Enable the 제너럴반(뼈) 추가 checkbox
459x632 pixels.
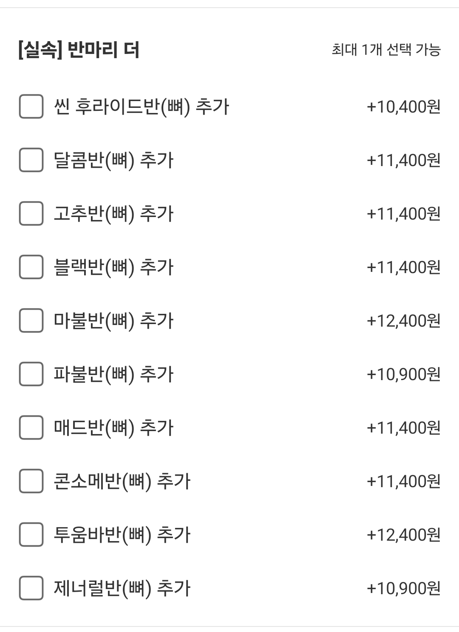click(x=31, y=588)
